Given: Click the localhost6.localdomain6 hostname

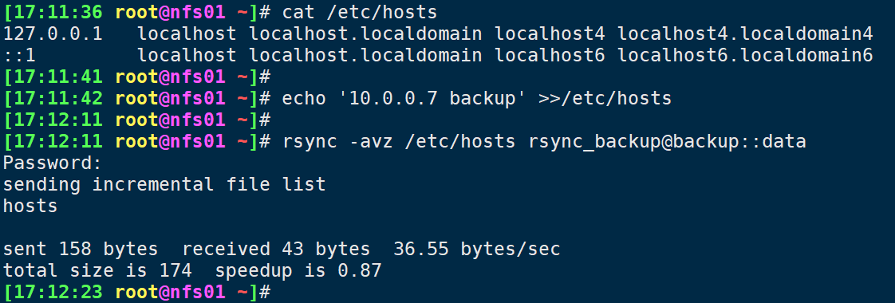Looking at the screenshot, I should (x=745, y=55).
